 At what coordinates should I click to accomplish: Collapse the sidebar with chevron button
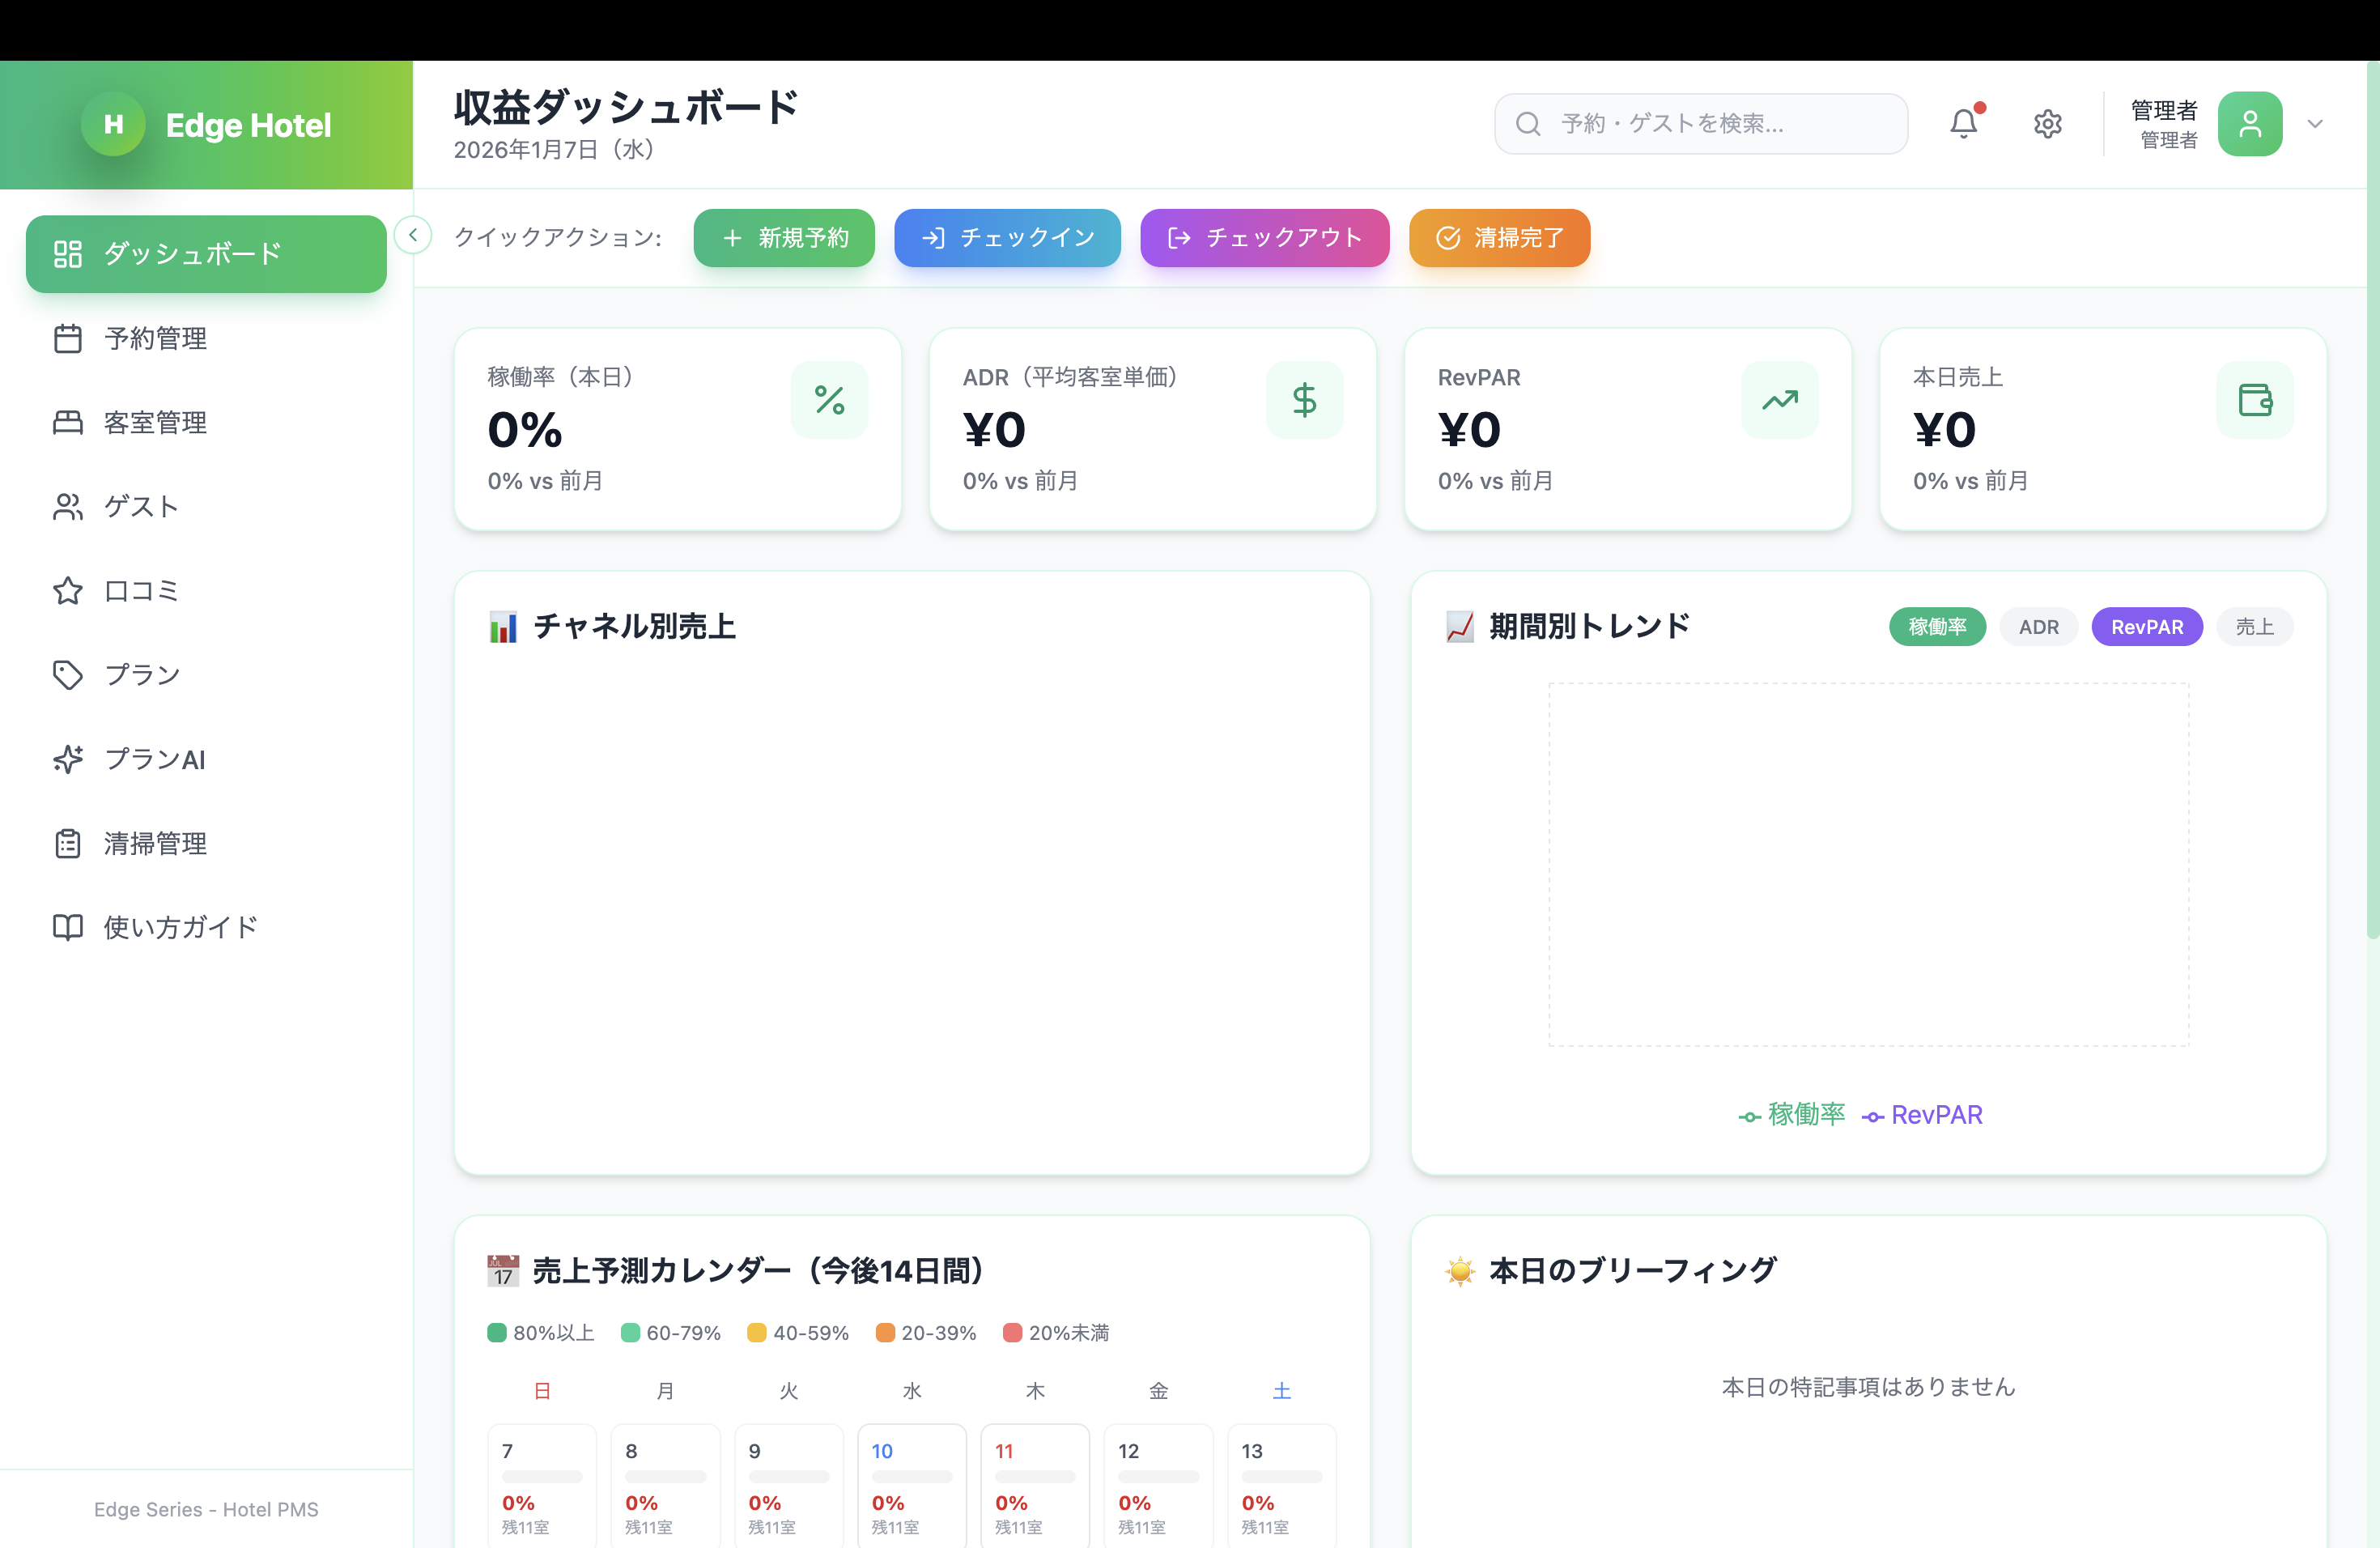[413, 235]
